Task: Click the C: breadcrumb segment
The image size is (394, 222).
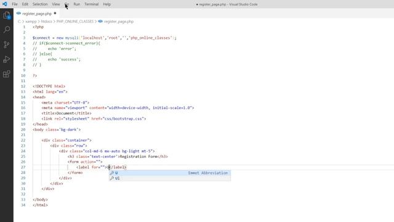Action: [x=19, y=22]
